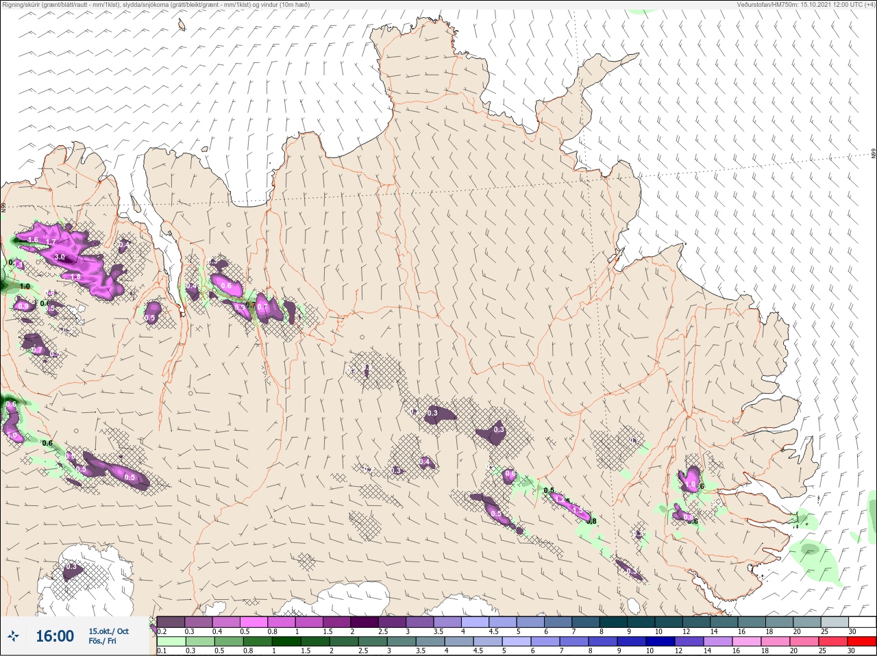
Task: Pick upper legend swatch between 0.5 and 0.8
Action: (x=254, y=622)
